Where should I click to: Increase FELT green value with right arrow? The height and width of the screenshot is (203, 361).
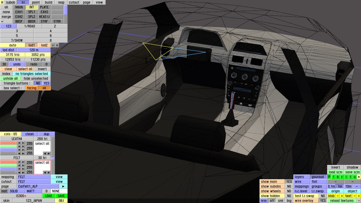click(x=23, y=165)
